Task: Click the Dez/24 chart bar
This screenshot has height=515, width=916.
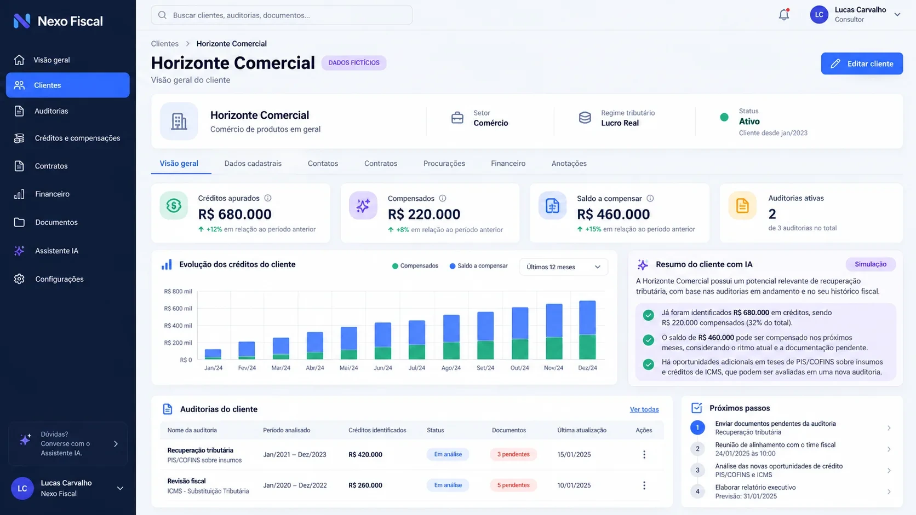Action: pos(587,330)
